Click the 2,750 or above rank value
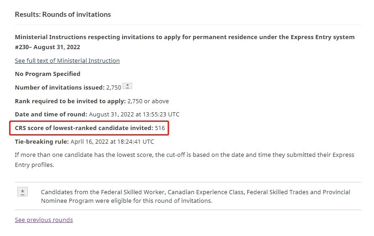This screenshot has height=236, width=374. [148, 101]
